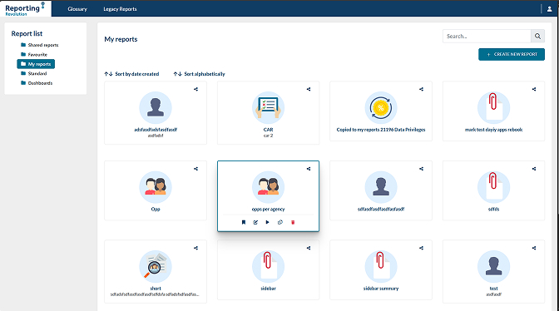Image resolution: width=559 pixels, height=311 pixels.
Task: Open the Dashboards folder
Action: [37, 83]
